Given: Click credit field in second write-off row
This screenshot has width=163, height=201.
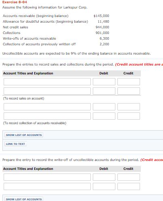Looking at the screenshot, I should [x=129, y=186].
